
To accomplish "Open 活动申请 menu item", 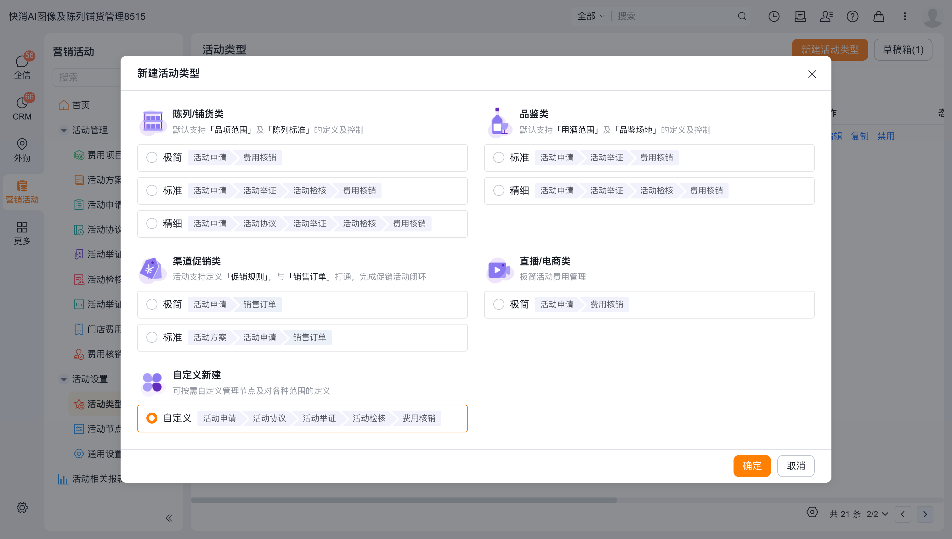I will [x=97, y=205].
